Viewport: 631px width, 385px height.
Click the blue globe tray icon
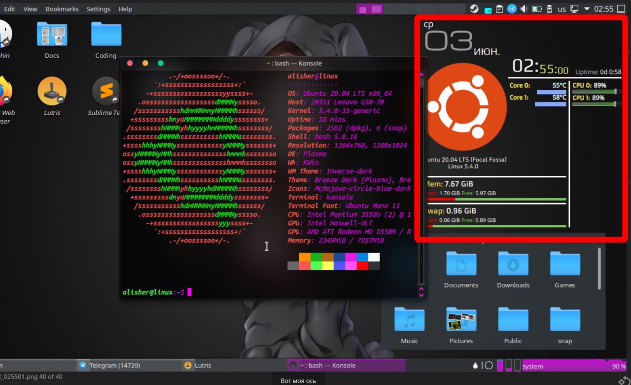[511, 9]
